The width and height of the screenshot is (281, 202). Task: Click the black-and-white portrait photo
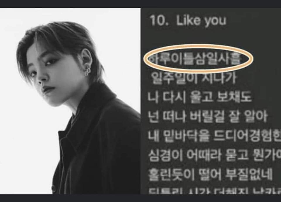pyautogui.click(x=70, y=101)
